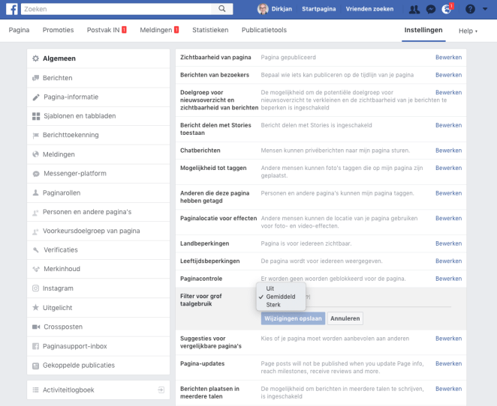
Task: Click the Paginasupport-inbox Facebook icon
Action: click(x=35, y=346)
